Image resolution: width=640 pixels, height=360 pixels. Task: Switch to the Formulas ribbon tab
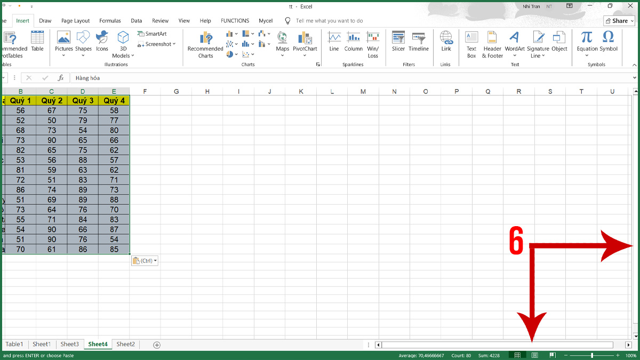pyautogui.click(x=110, y=20)
